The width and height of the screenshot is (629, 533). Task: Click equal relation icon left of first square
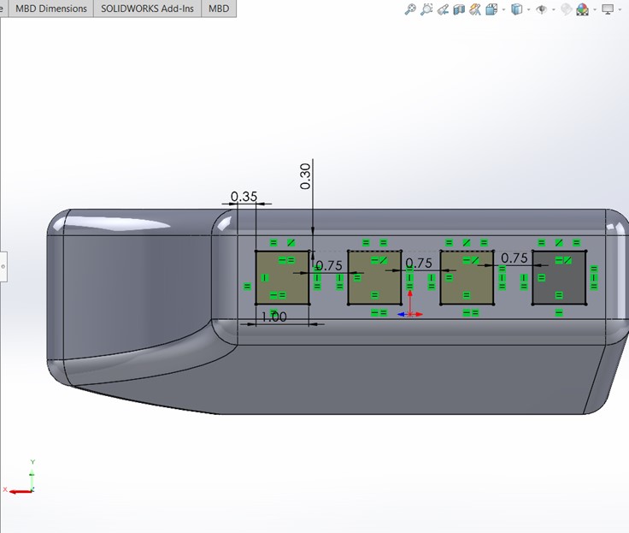247,287
